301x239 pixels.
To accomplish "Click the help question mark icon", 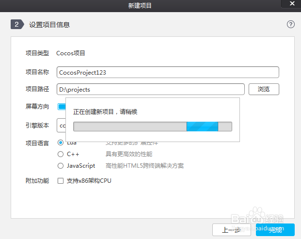I will (x=291, y=24).
